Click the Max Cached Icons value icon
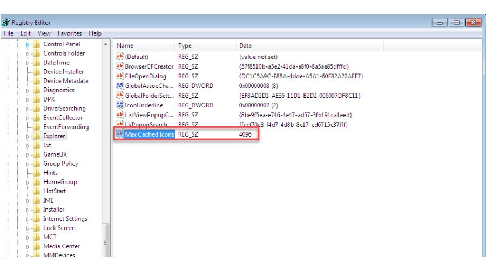The height and width of the screenshot is (270, 486). [120, 134]
